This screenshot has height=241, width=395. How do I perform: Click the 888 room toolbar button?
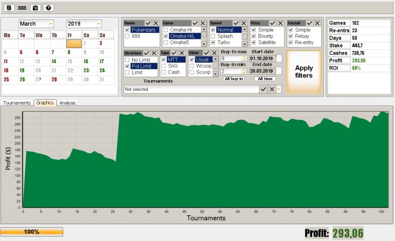22,8
